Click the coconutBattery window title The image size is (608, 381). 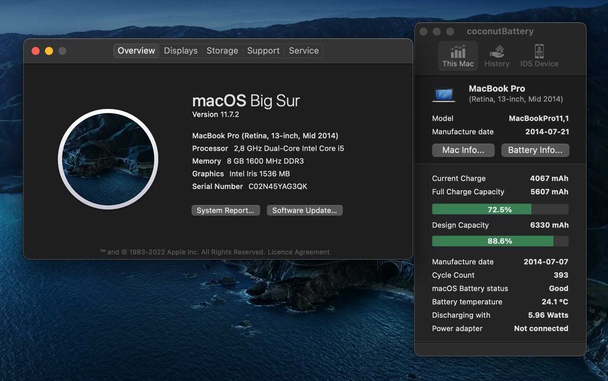pos(500,32)
